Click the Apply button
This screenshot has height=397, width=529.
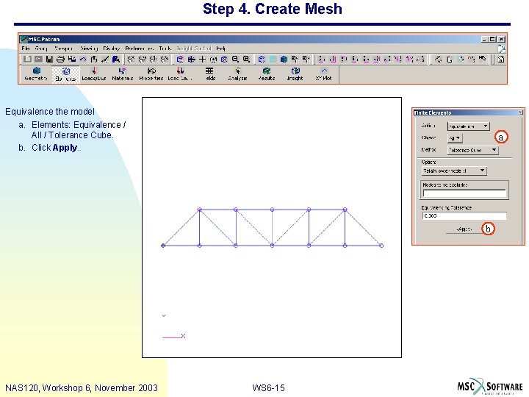tap(464, 229)
